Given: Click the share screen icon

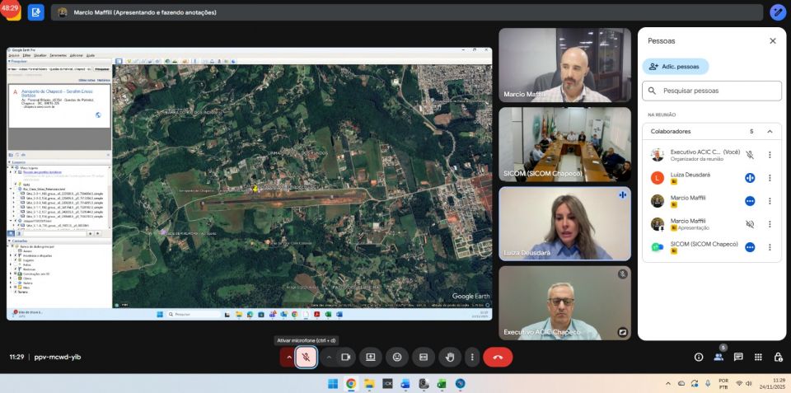Looking at the screenshot, I should pyautogui.click(x=371, y=357).
